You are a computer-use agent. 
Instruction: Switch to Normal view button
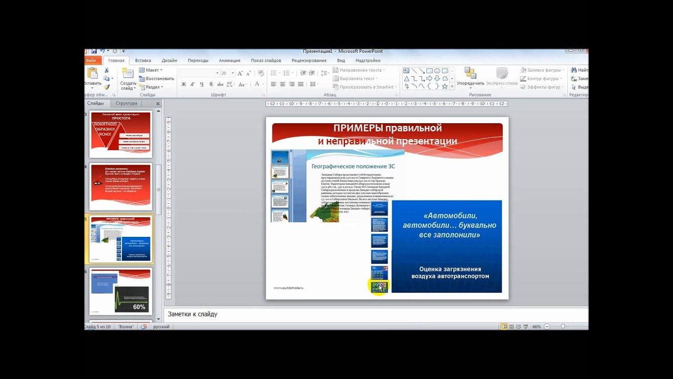504,326
